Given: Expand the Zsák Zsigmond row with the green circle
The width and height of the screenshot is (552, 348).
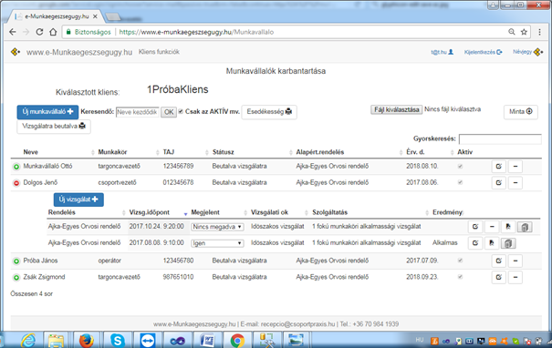Looking at the screenshot, I should pyautogui.click(x=16, y=278).
